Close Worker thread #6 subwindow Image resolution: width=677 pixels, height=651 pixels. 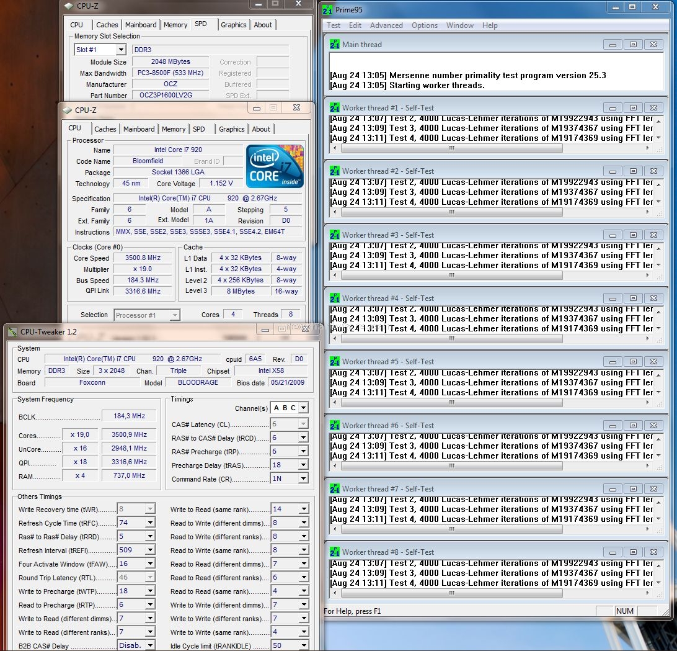[653, 426]
